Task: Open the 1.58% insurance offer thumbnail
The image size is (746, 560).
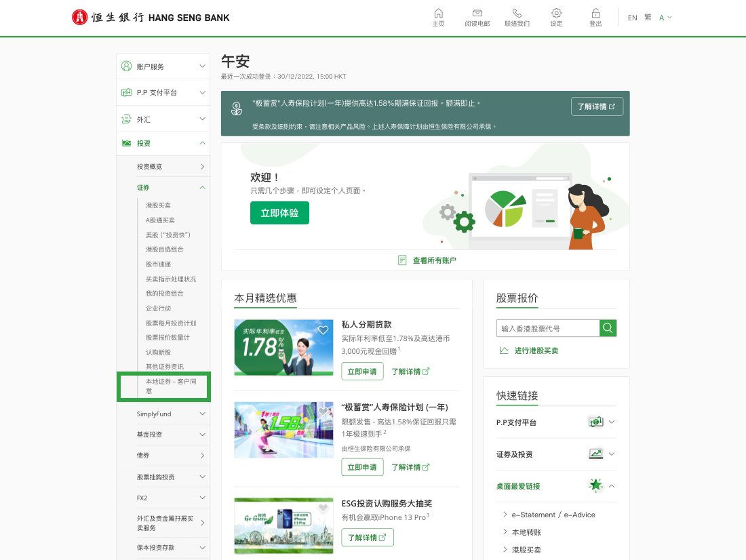Action: click(x=283, y=430)
